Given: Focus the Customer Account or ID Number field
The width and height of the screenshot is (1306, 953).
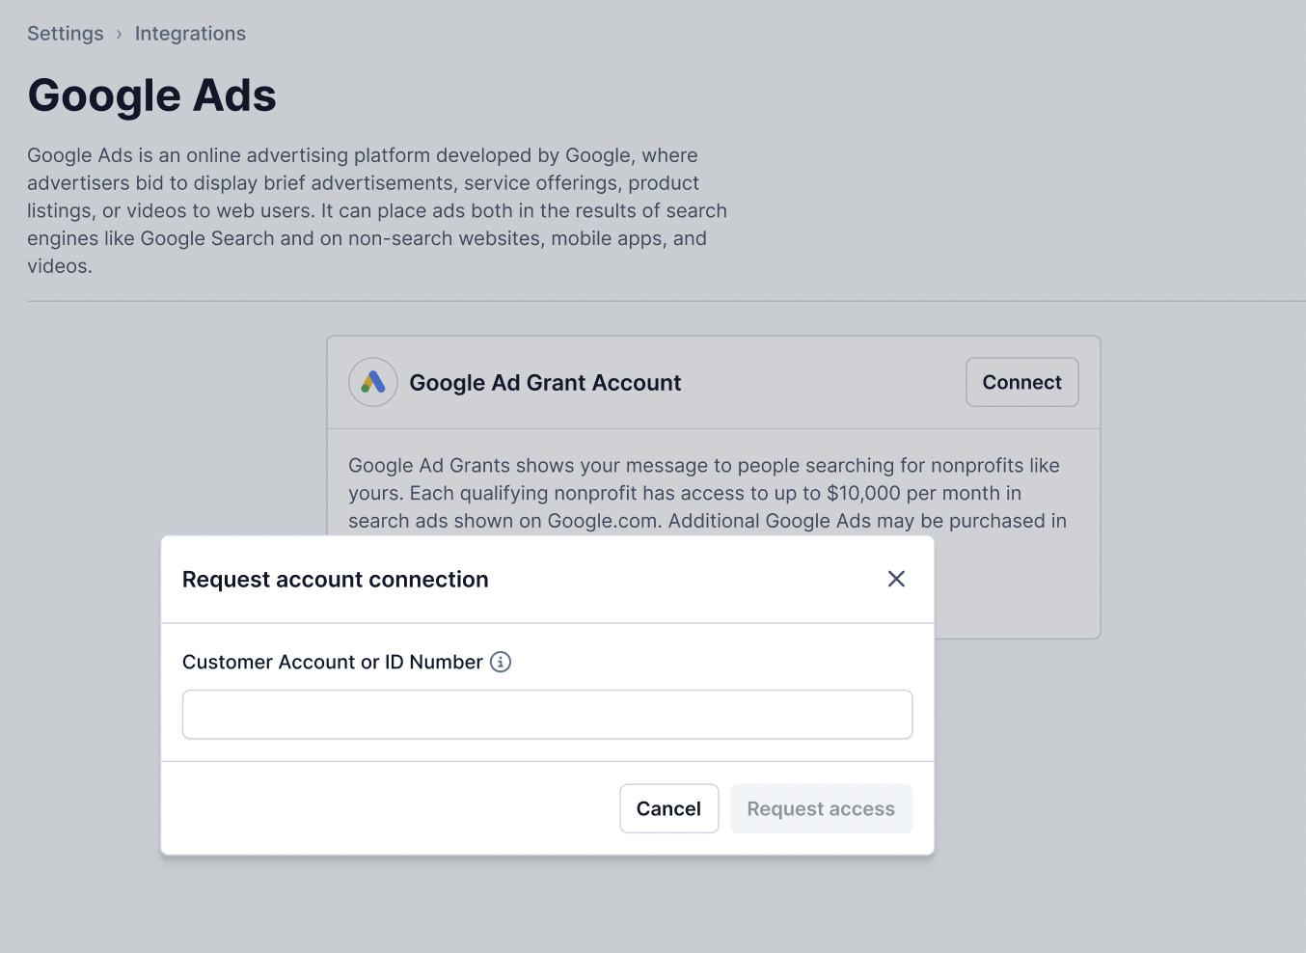Looking at the screenshot, I should tap(547, 715).
